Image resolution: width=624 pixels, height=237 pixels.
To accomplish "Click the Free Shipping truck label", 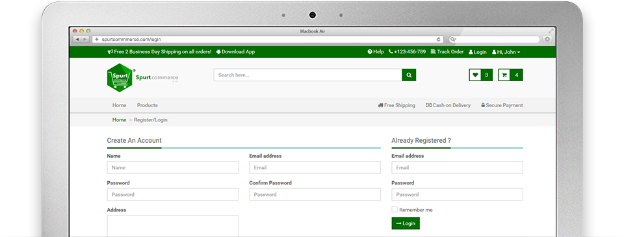I will (396, 105).
